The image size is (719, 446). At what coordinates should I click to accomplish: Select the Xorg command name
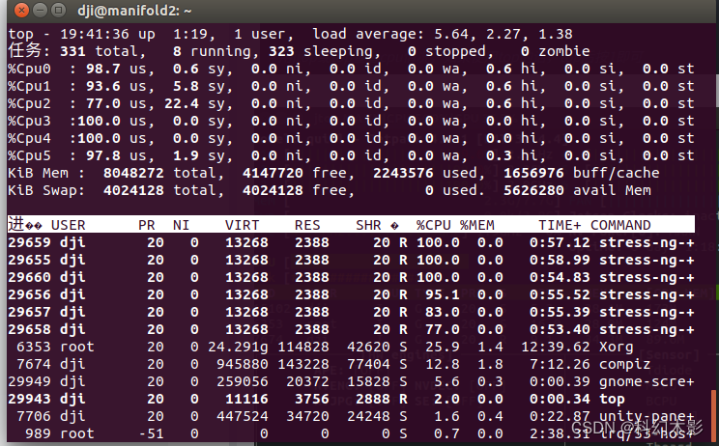617,348
